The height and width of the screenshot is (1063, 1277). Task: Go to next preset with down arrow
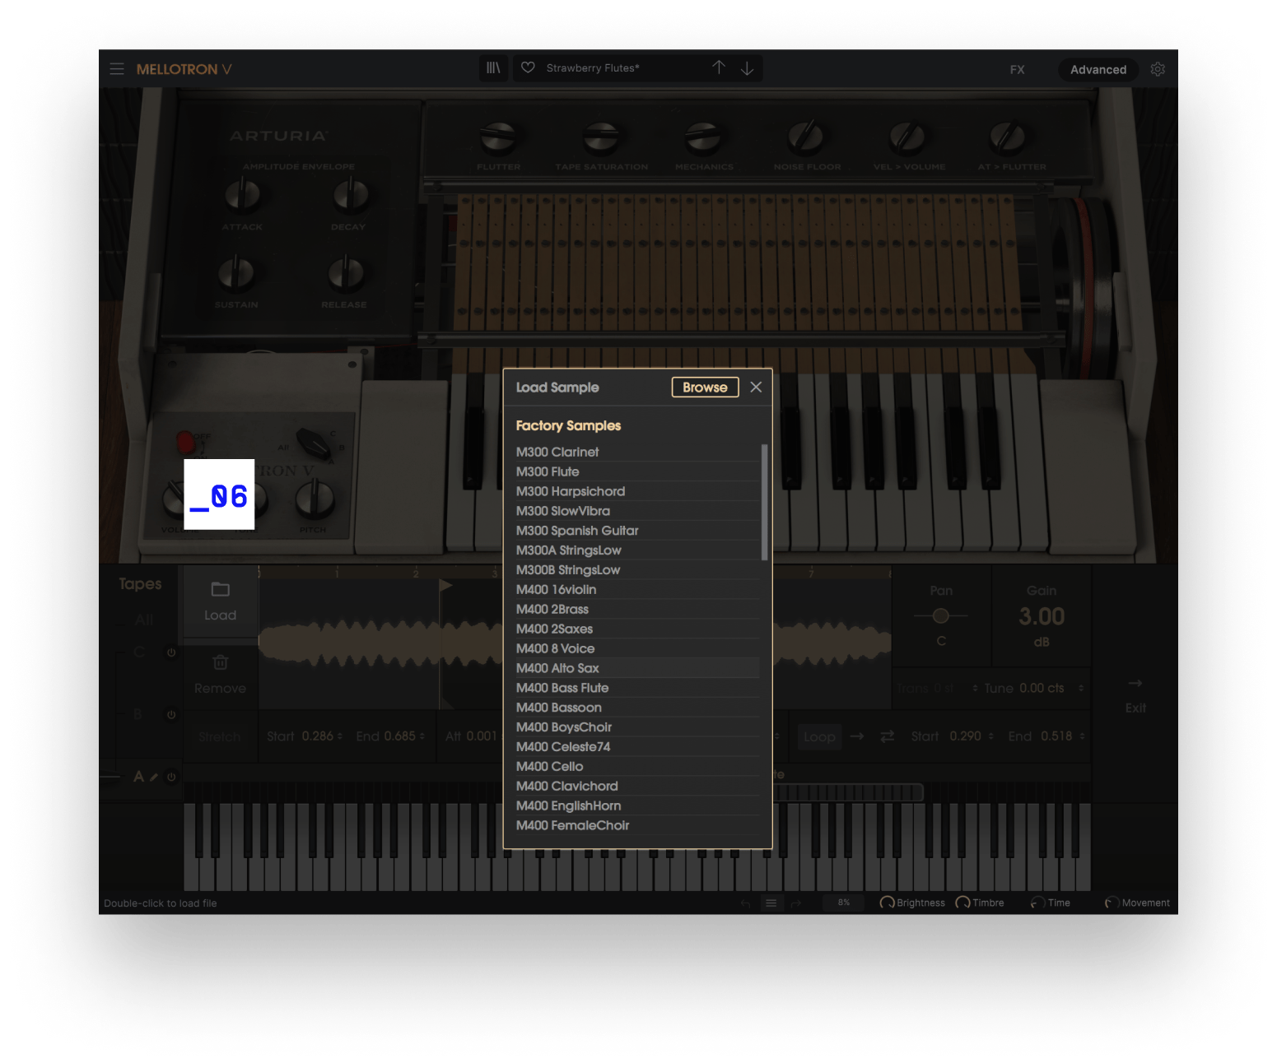click(x=747, y=68)
